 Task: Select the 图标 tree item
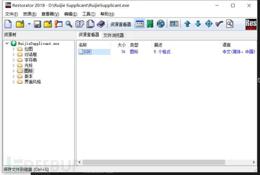pyautogui.click(x=29, y=71)
